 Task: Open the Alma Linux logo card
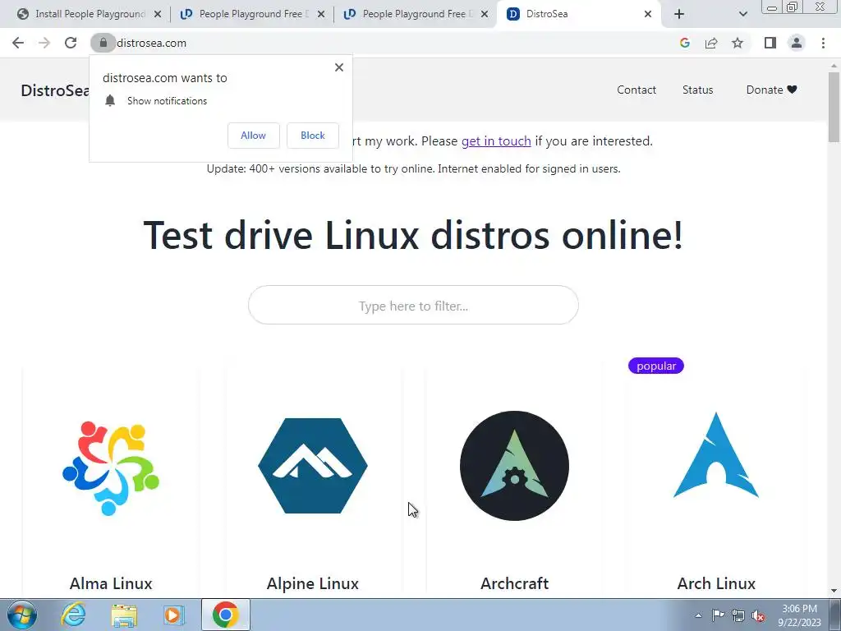[x=111, y=467]
